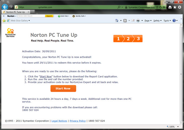Click the forward navigation arrow

tap(11, 7)
